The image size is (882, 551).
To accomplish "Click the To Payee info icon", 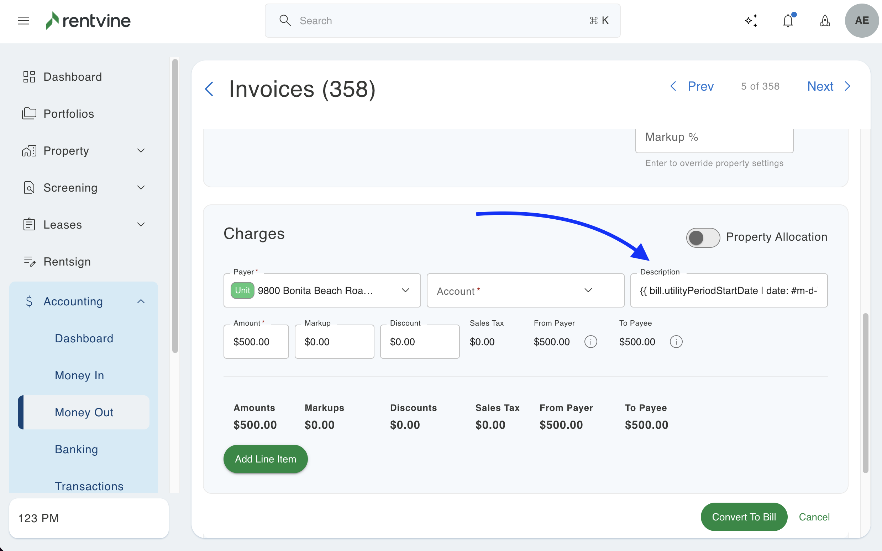I will click(x=676, y=342).
